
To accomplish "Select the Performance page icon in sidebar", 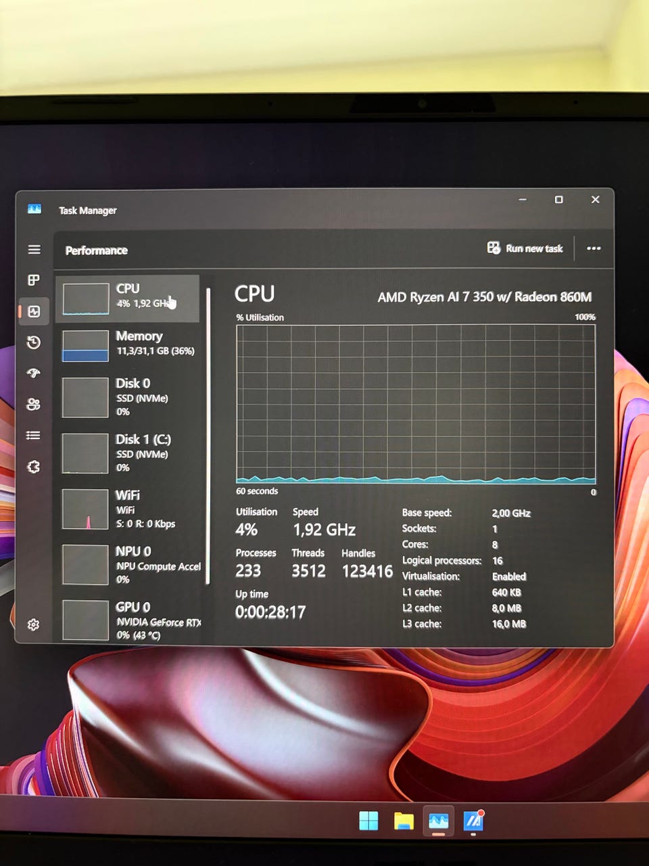I will 34,311.
